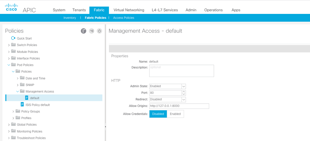Select ISIS Policy default tree item

pos(38,105)
